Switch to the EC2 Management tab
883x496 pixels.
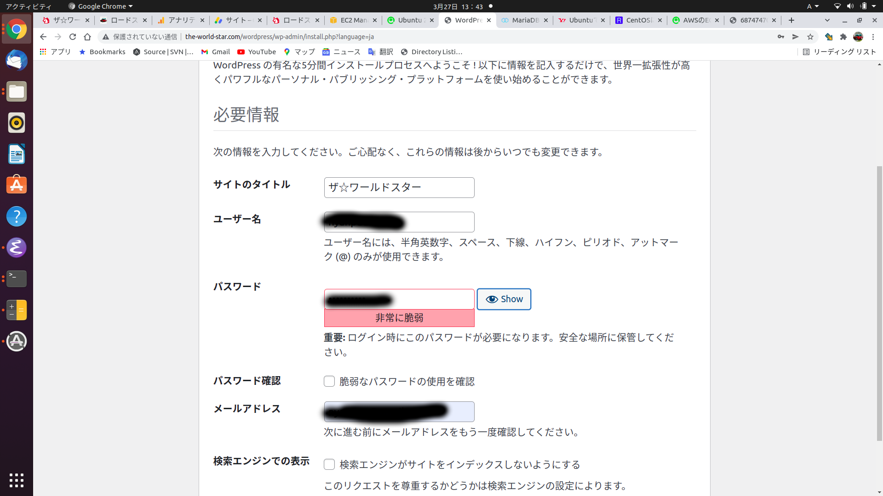(x=353, y=20)
